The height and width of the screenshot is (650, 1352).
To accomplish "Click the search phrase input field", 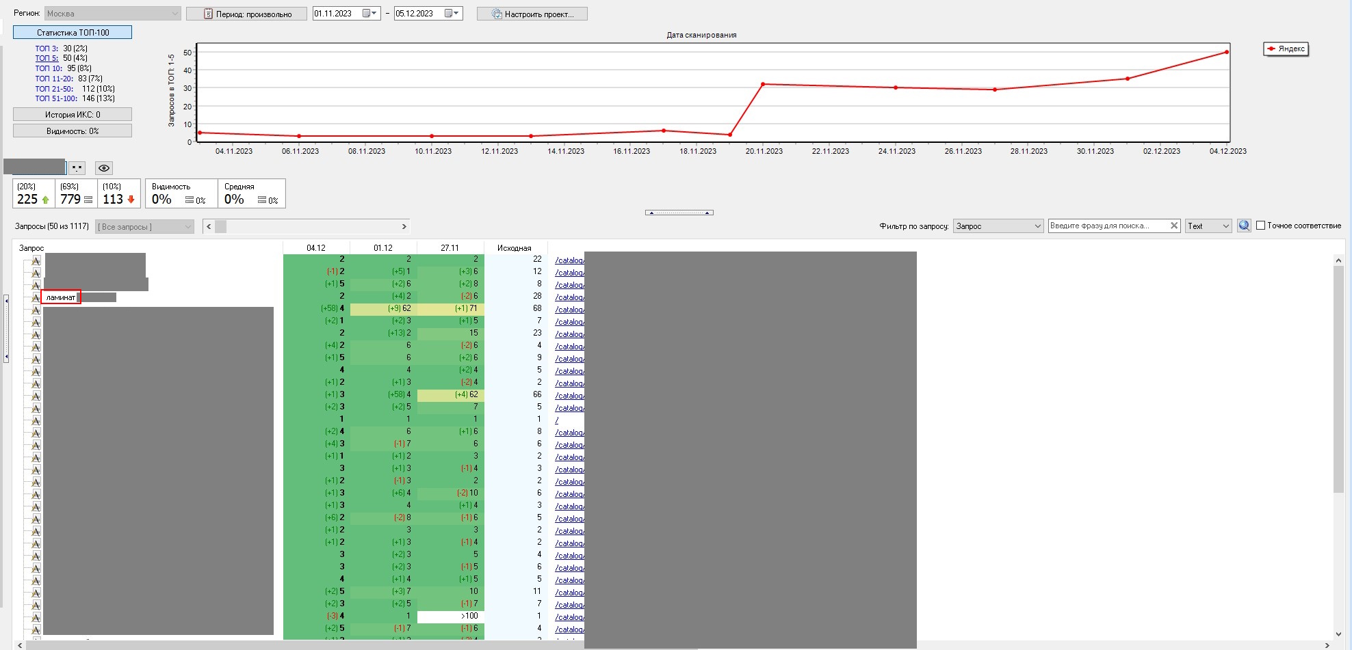I will (x=1107, y=226).
